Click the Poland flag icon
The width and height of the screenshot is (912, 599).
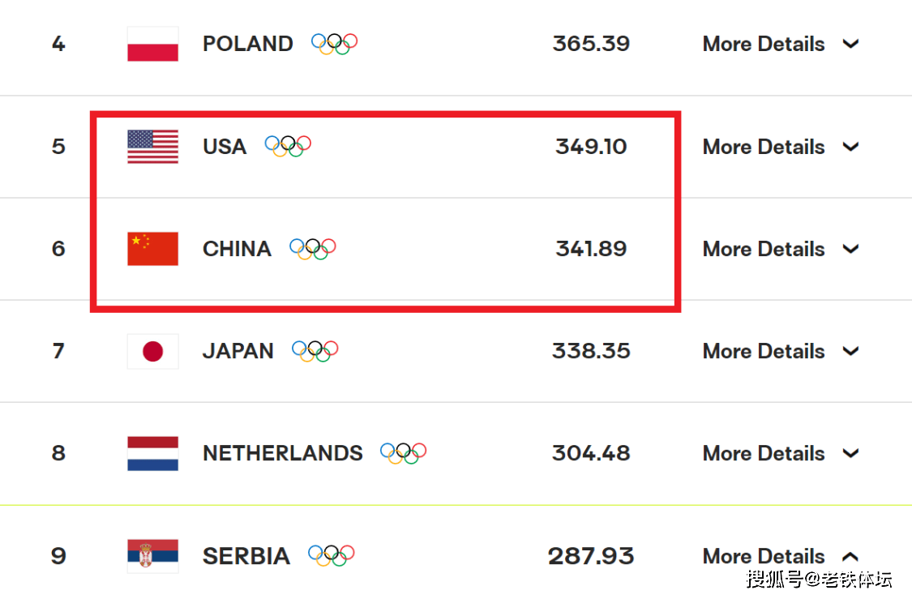pos(152,45)
